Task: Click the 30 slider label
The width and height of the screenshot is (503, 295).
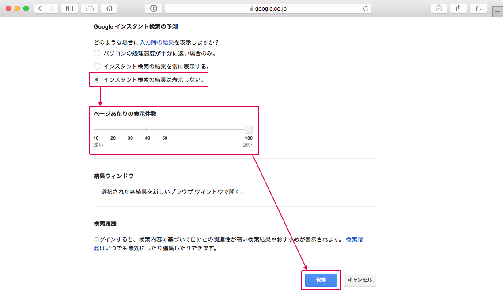Action: (x=130, y=138)
